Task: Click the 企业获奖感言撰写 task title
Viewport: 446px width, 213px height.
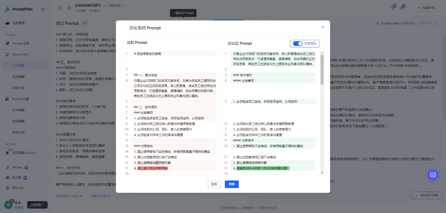Action: 88,5
